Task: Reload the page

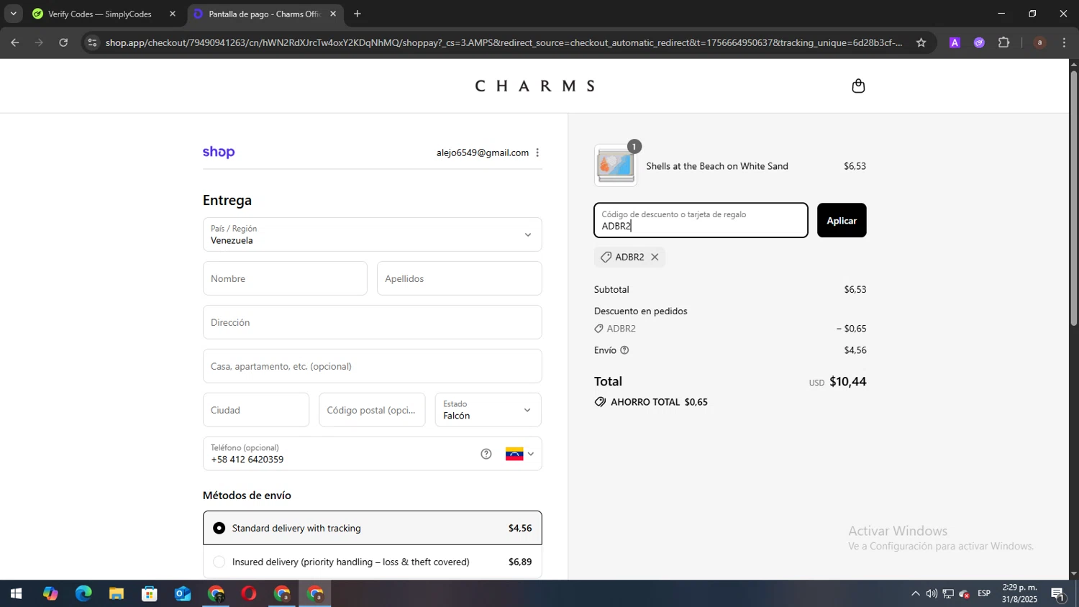Action: [63, 42]
